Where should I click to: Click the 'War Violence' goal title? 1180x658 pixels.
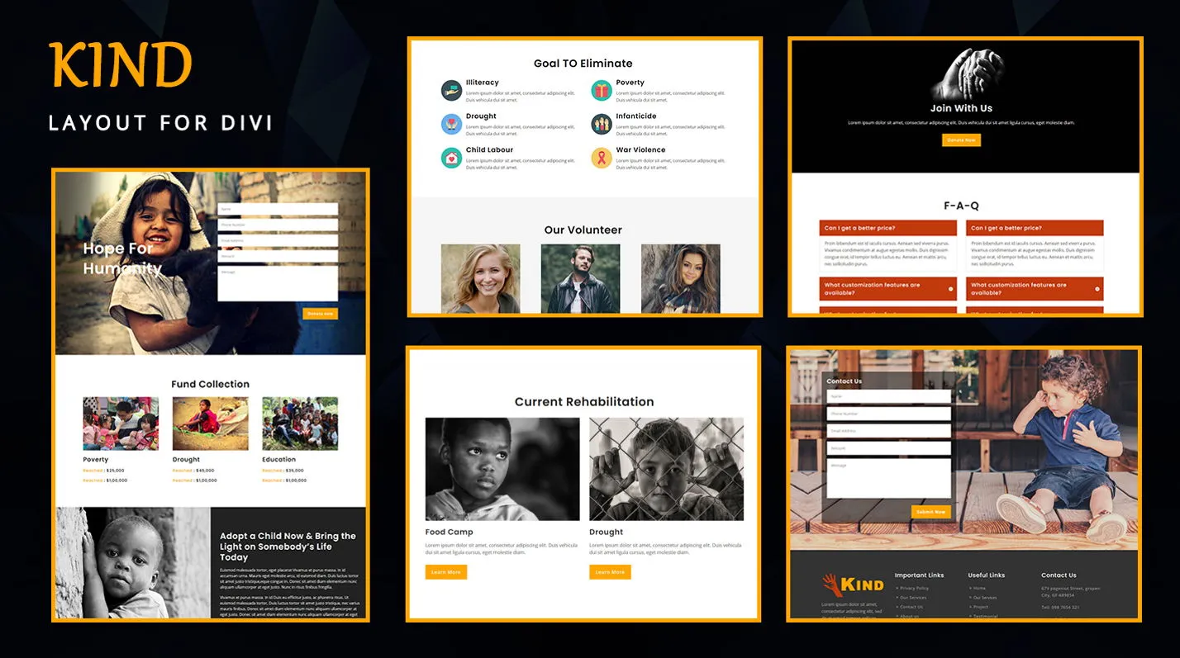click(640, 150)
